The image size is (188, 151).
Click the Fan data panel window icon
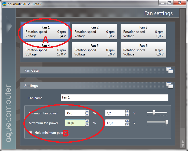pos(170,70)
